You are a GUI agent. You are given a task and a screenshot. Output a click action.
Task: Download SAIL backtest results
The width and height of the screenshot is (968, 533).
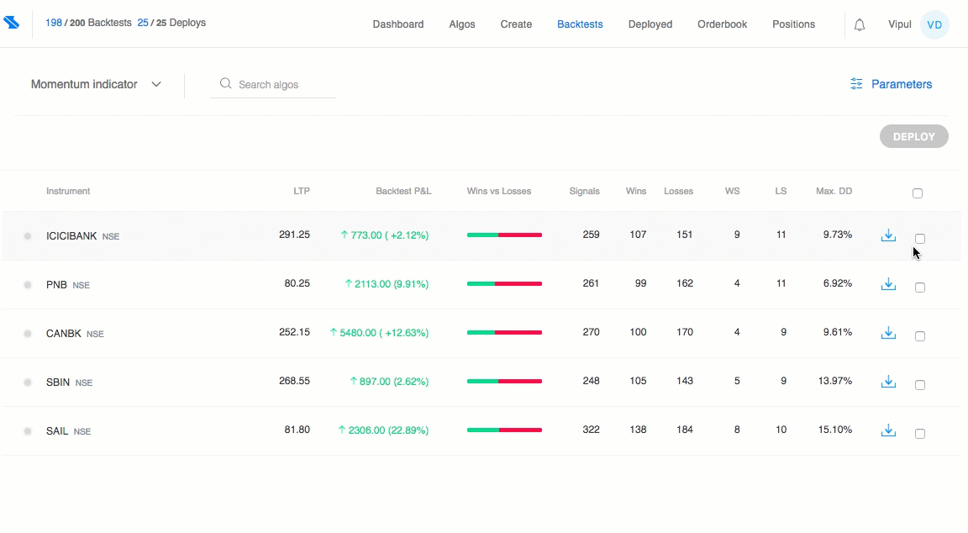(x=888, y=430)
